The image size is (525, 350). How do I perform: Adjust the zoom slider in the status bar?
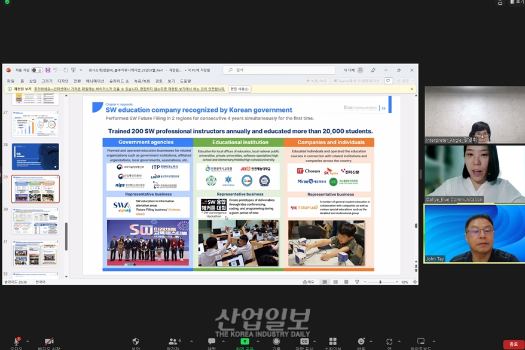(x=380, y=281)
